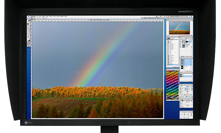
Task: Toggle the eye icon of the Blue channel
Action: pyautogui.click(x=180, y=65)
